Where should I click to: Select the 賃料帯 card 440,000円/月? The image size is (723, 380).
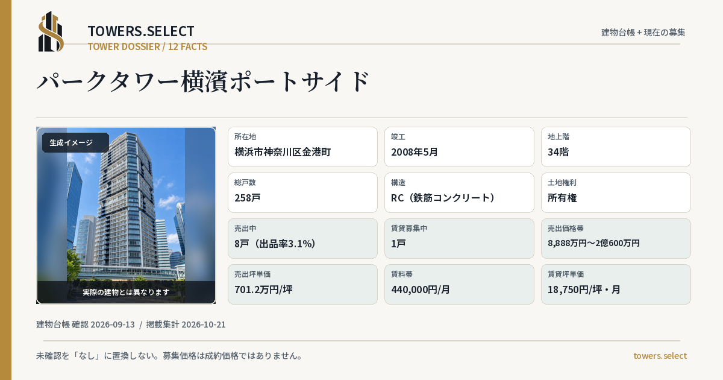[x=459, y=284]
